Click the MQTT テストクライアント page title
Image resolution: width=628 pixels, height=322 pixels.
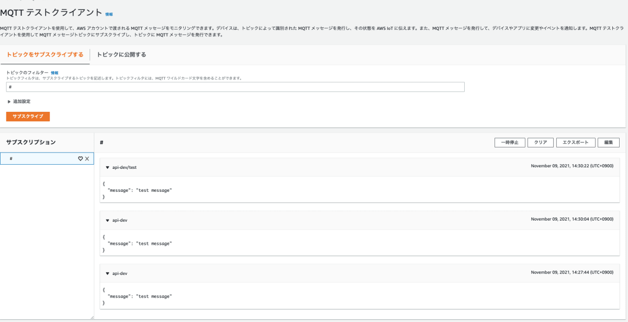(x=51, y=12)
